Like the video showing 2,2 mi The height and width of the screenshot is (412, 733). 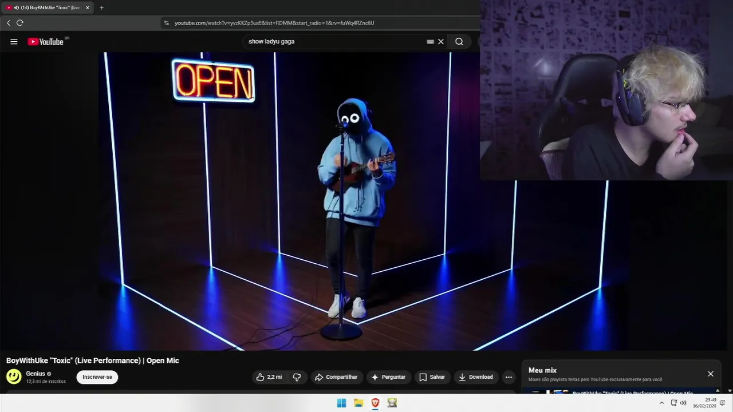(x=269, y=377)
